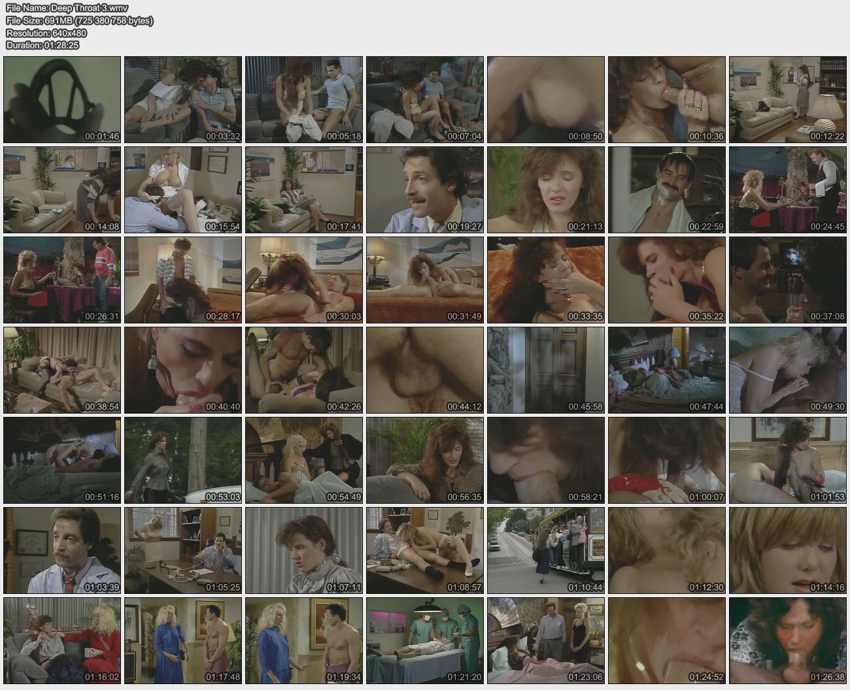Click the frame stamped 00:15:54
This screenshot has height=690, width=850.
(183, 189)
